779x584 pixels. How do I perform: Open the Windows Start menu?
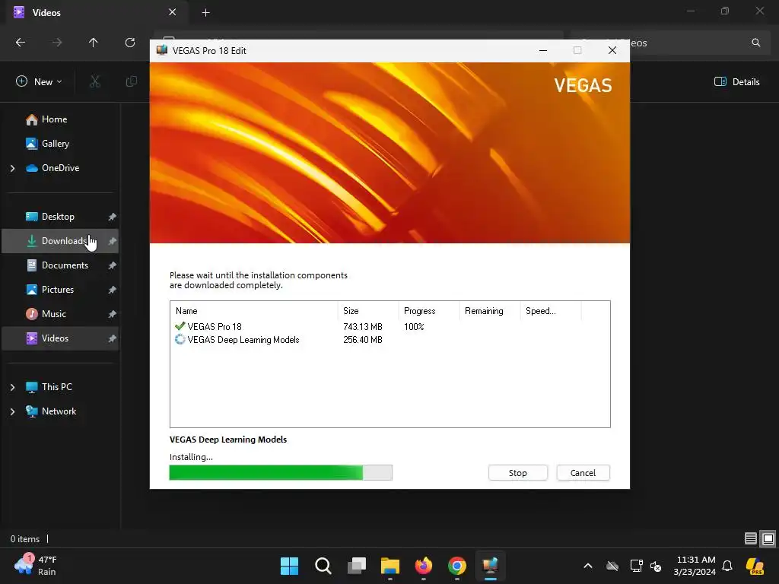coord(289,566)
